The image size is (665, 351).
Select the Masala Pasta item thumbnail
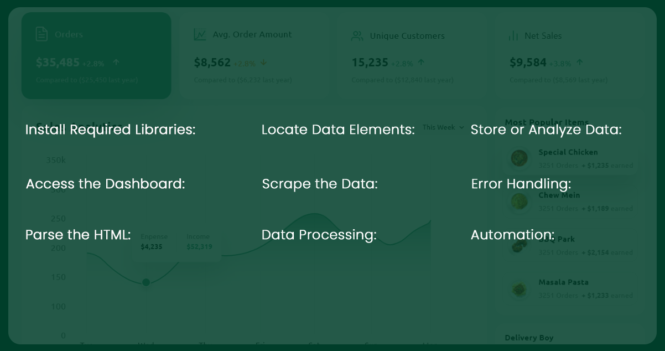point(519,288)
